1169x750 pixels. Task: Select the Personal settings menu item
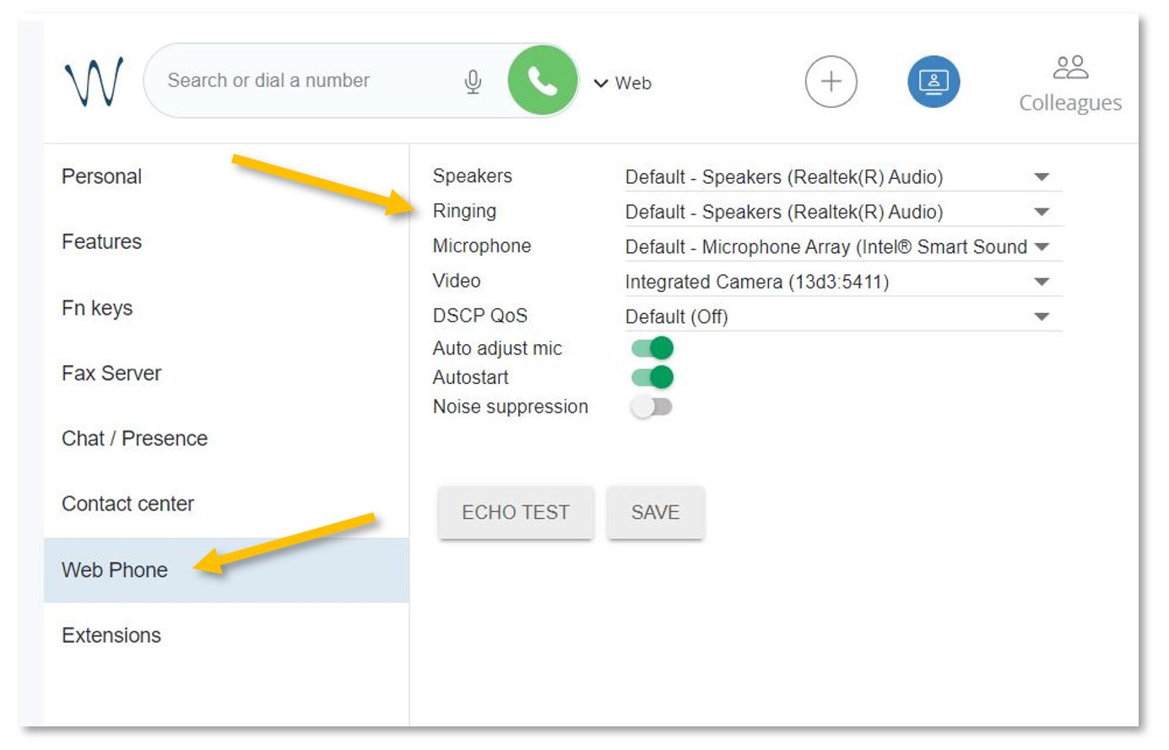(x=101, y=176)
